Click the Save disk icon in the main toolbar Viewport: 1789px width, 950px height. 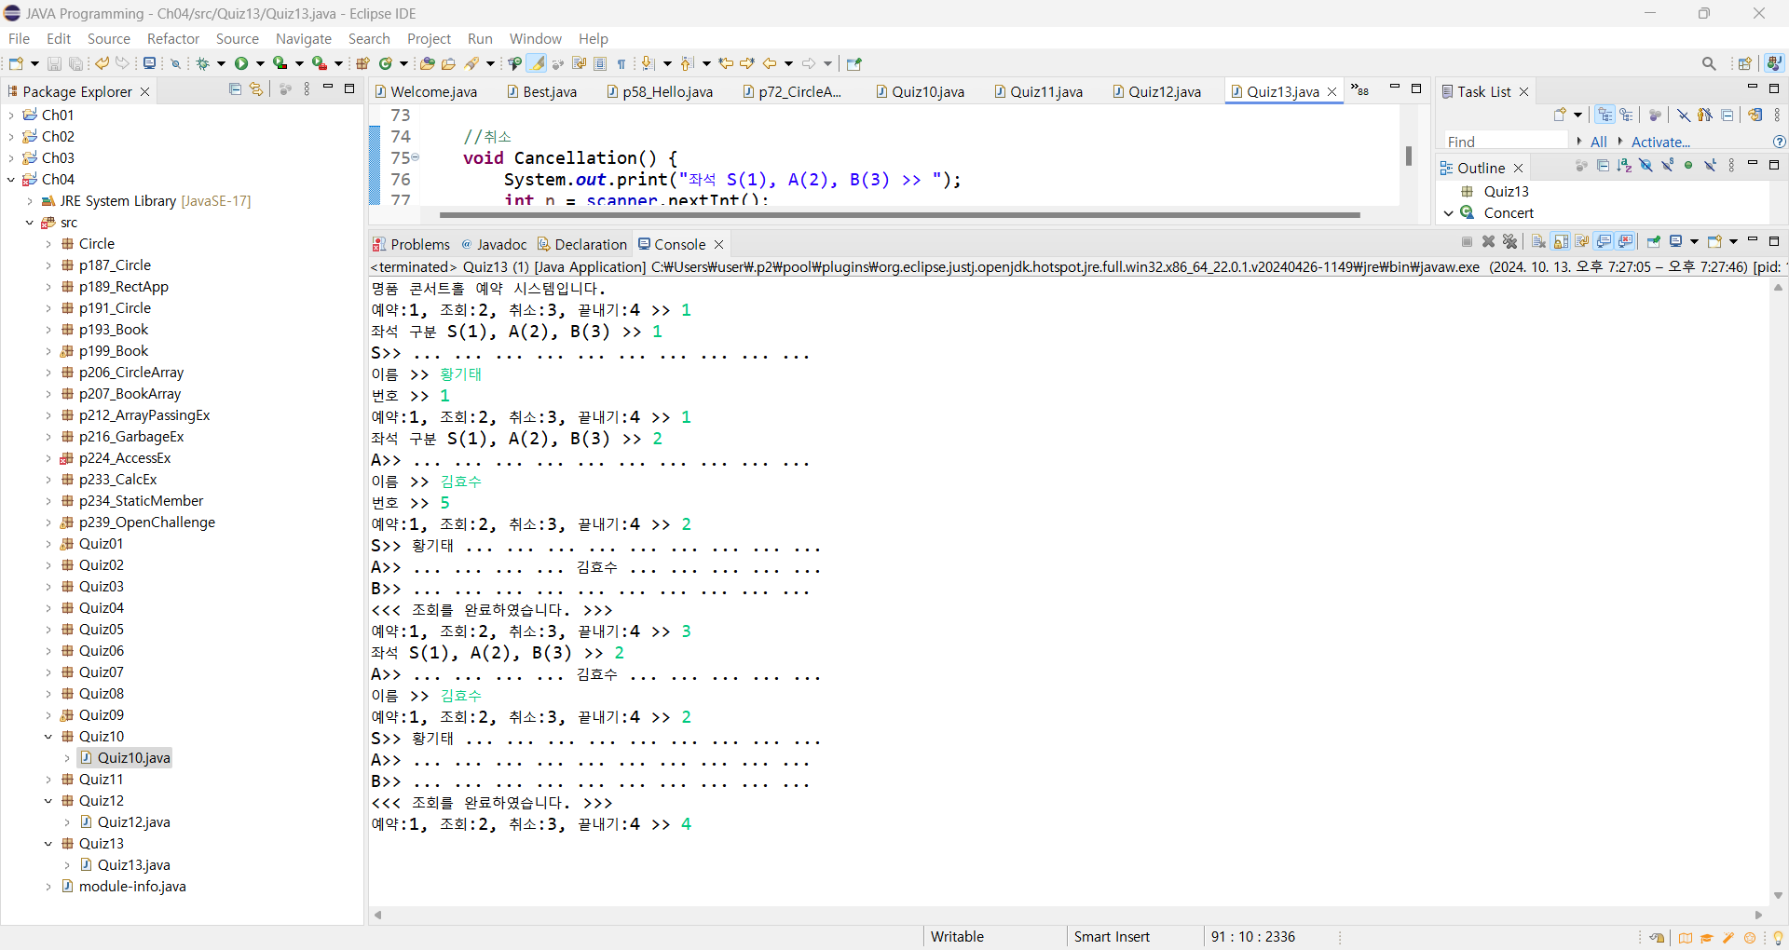coord(54,63)
